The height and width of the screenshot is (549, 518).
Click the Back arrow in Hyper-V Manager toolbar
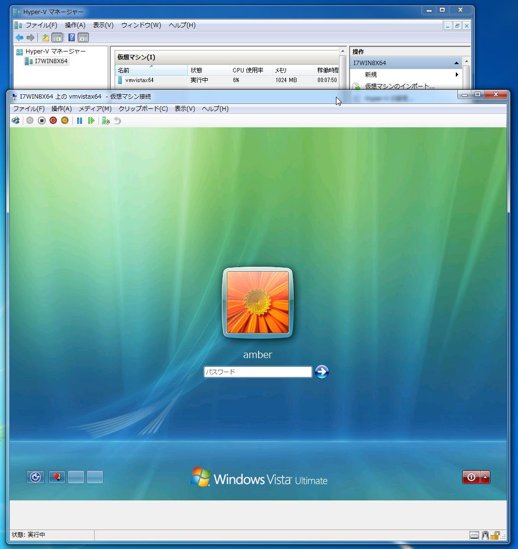[x=19, y=37]
